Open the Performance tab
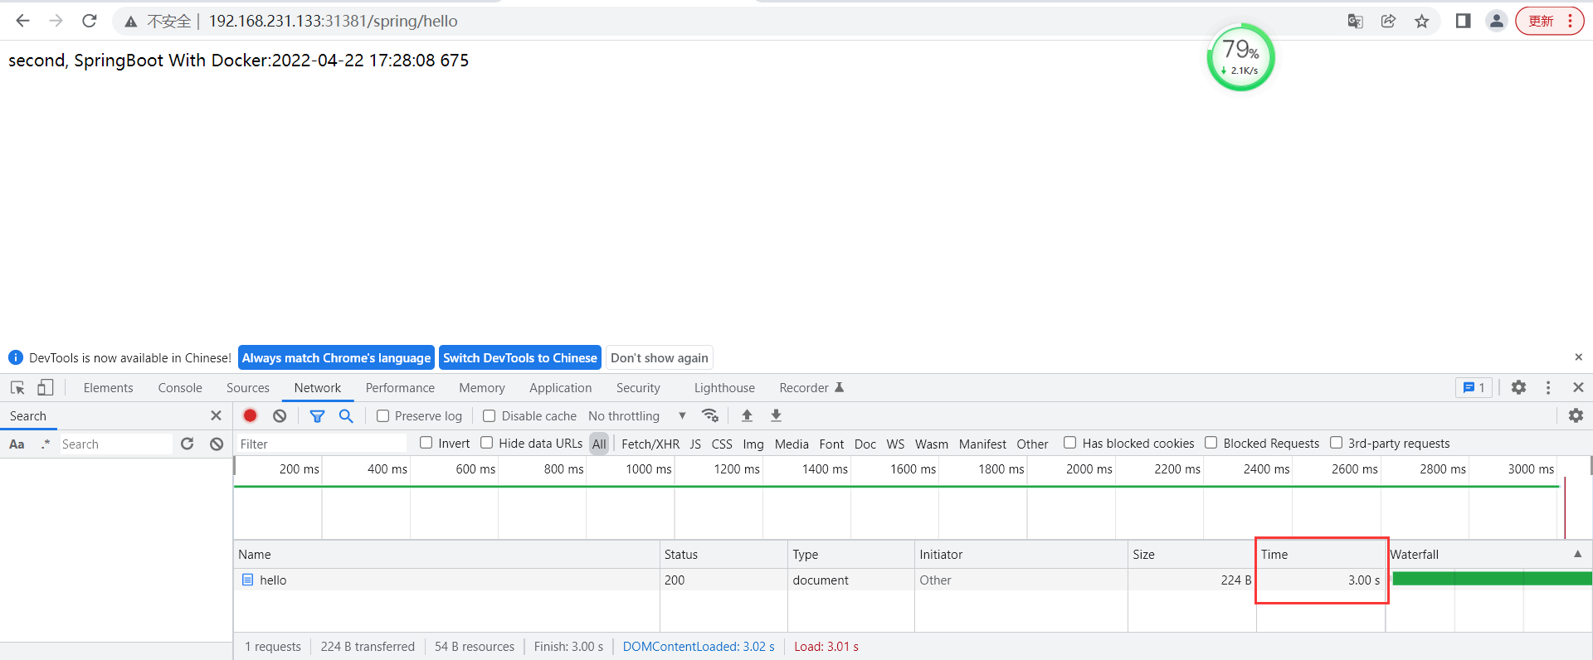The height and width of the screenshot is (660, 1593). click(400, 388)
